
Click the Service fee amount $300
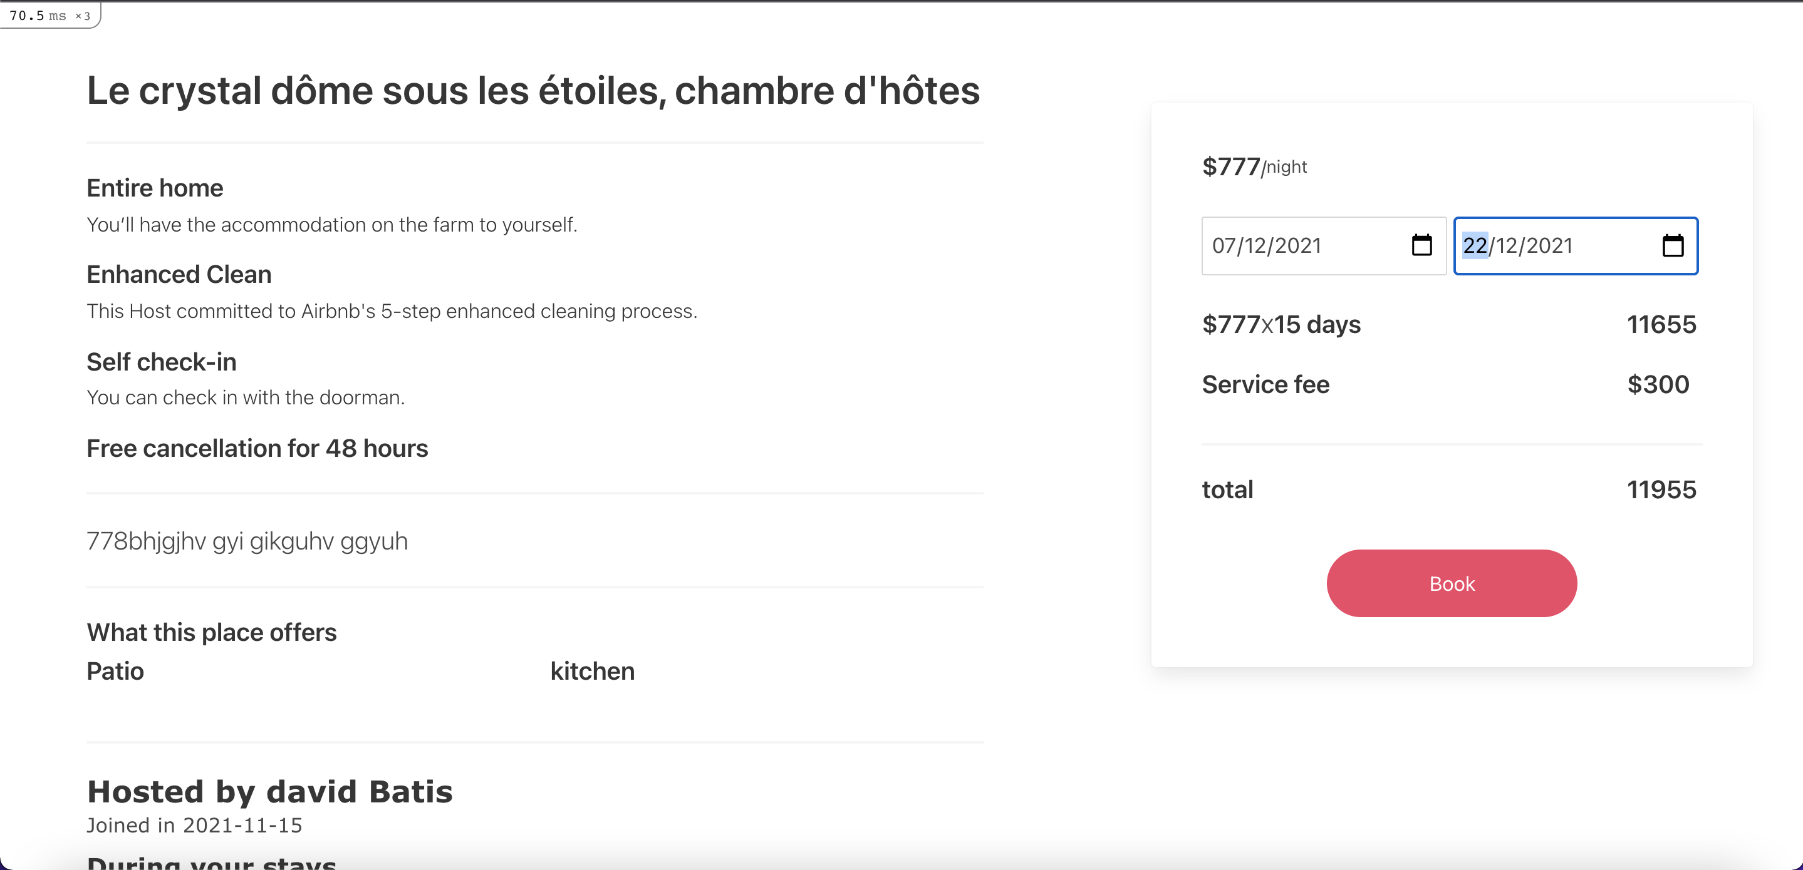1658,384
